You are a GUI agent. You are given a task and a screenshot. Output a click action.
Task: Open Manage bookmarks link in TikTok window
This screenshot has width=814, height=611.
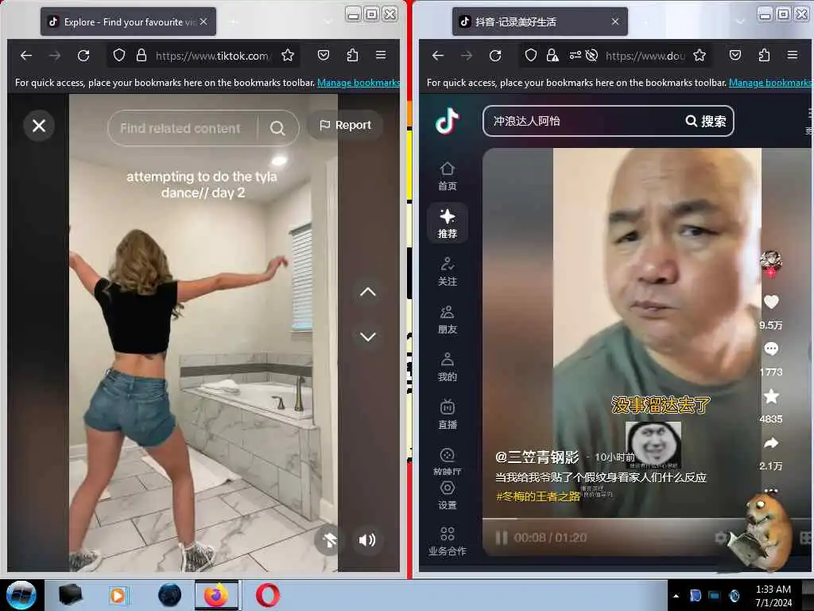coord(359,83)
